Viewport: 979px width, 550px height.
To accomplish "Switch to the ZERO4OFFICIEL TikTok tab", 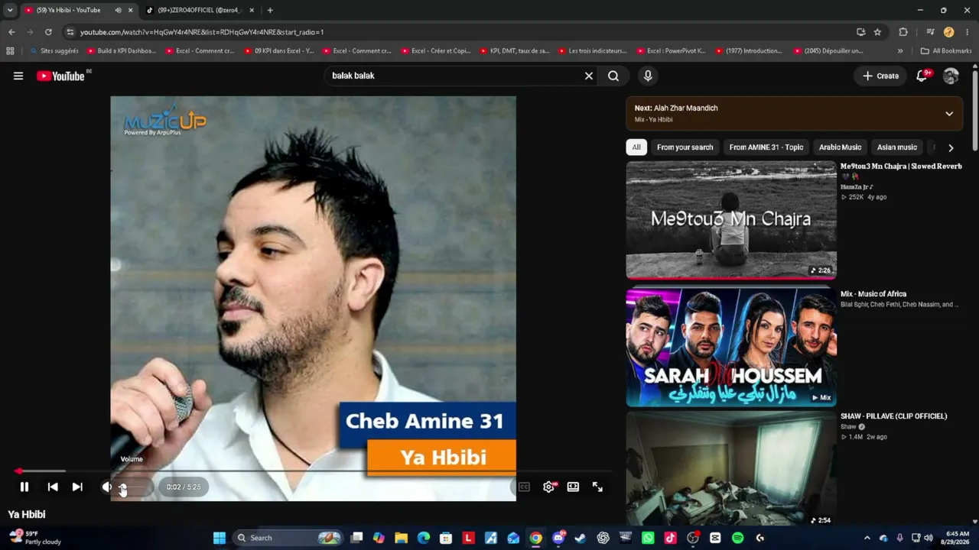I will click(199, 10).
